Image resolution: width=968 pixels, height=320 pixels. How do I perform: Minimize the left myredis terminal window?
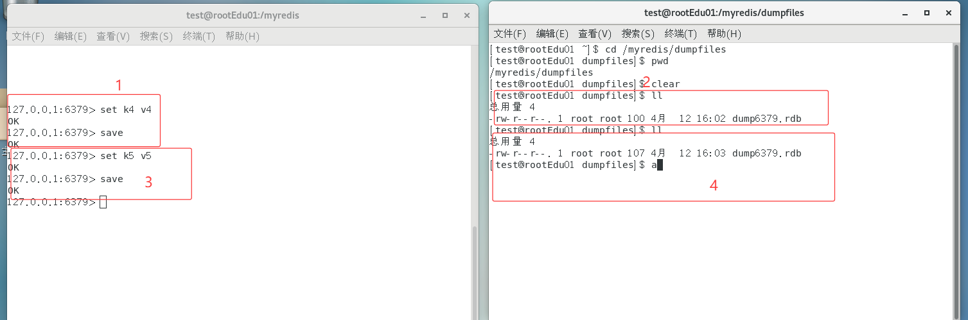pos(422,15)
